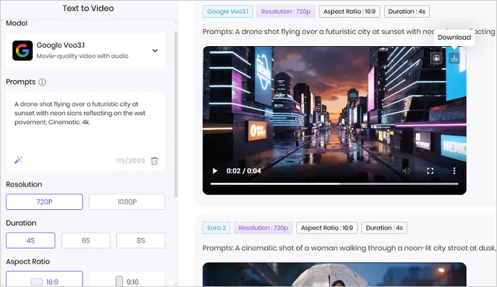Open the Prompts info tooltip icon
497x287 pixels.
(42, 83)
